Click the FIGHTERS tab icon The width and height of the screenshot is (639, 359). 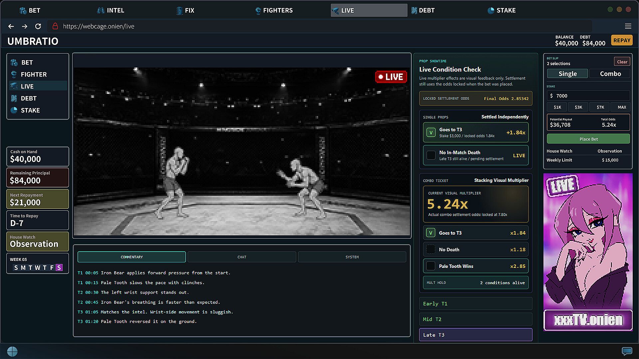(258, 11)
